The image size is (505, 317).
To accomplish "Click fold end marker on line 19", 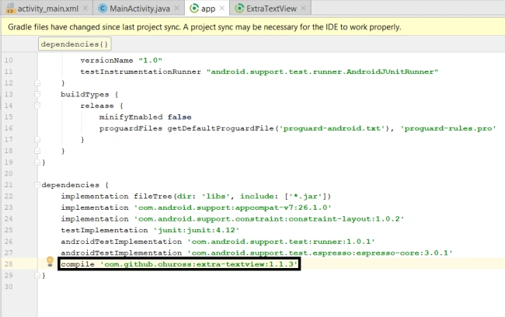I will coord(37,162).
